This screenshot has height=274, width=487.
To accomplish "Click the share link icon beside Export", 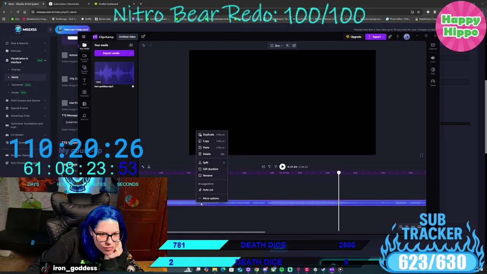I will pos(390,37).
